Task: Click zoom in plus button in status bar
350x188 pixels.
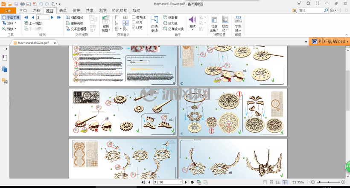Action: pyautogui.click(x=343, y=182)
